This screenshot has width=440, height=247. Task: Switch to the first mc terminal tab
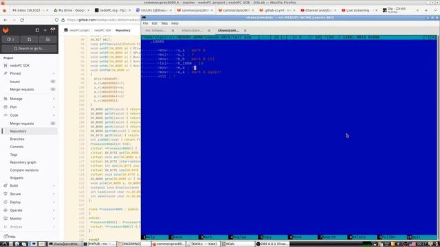156,30
